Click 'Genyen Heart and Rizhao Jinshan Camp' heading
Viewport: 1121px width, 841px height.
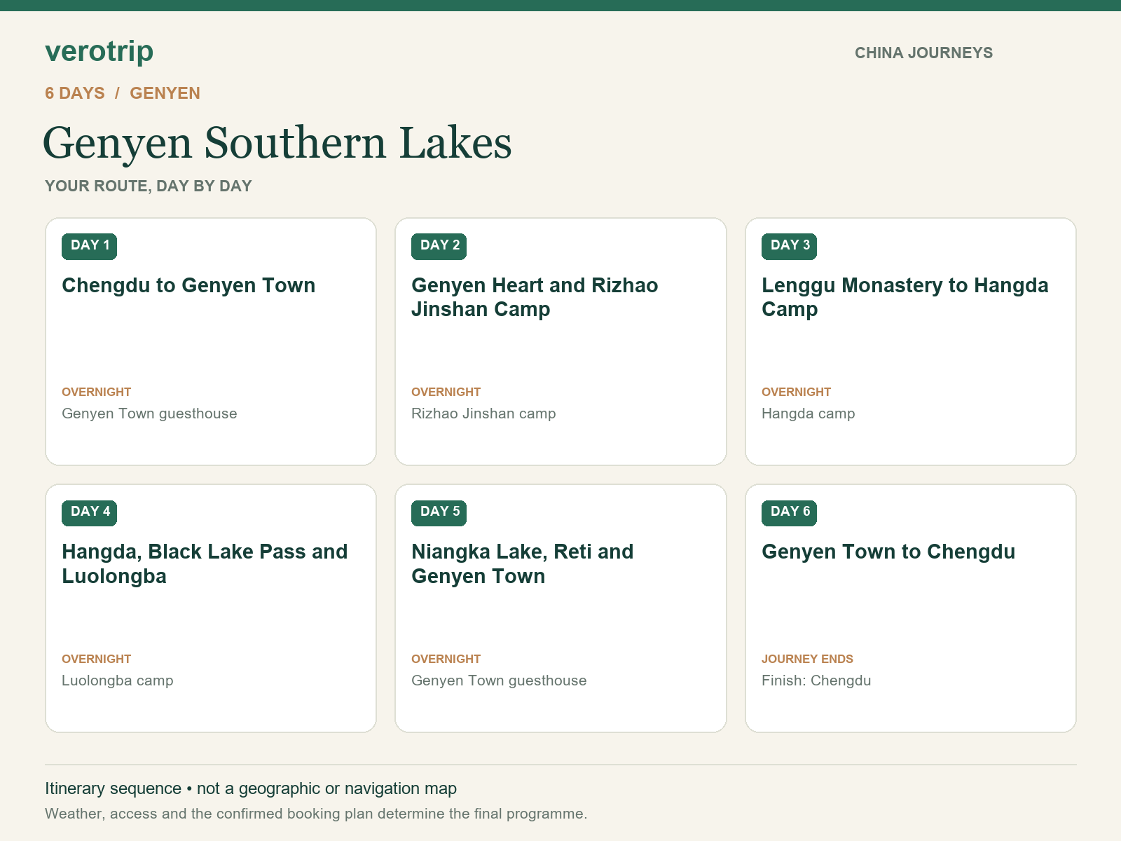[x=535, y=298]
